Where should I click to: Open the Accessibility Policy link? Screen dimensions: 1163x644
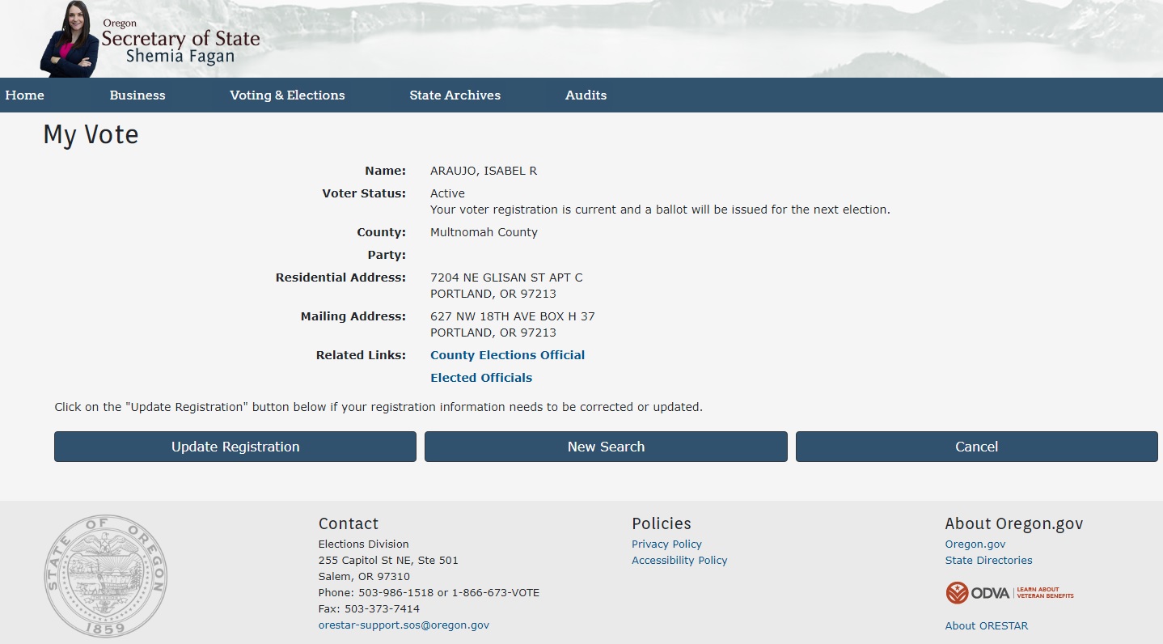[x=679, y=561]
